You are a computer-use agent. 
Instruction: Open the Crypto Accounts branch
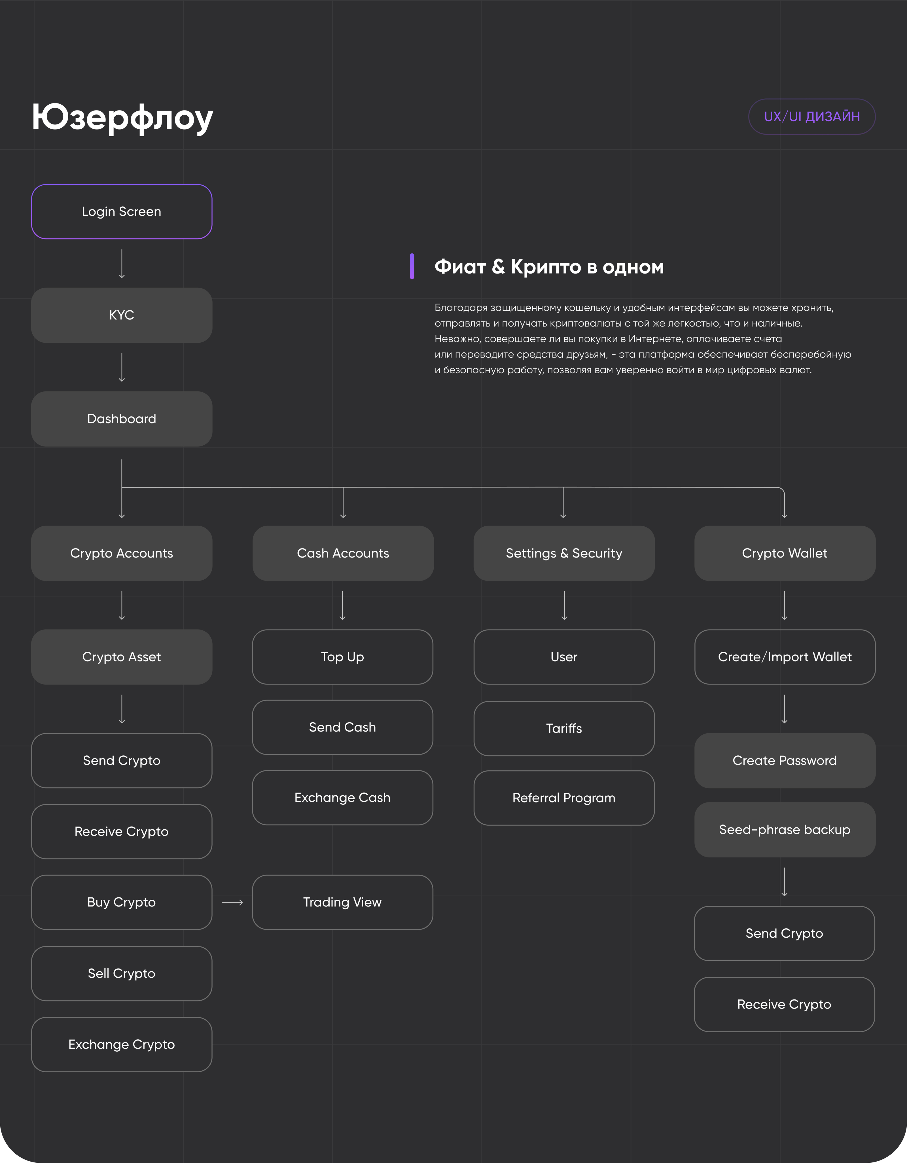[x=121, y=553]
